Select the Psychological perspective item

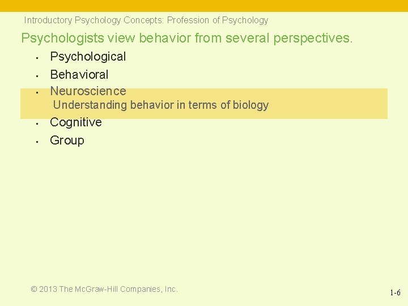[88, 57]
